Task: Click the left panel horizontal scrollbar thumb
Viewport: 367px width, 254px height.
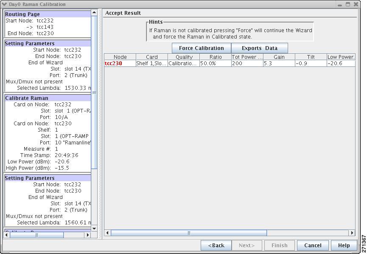Action: pos(36,235)
